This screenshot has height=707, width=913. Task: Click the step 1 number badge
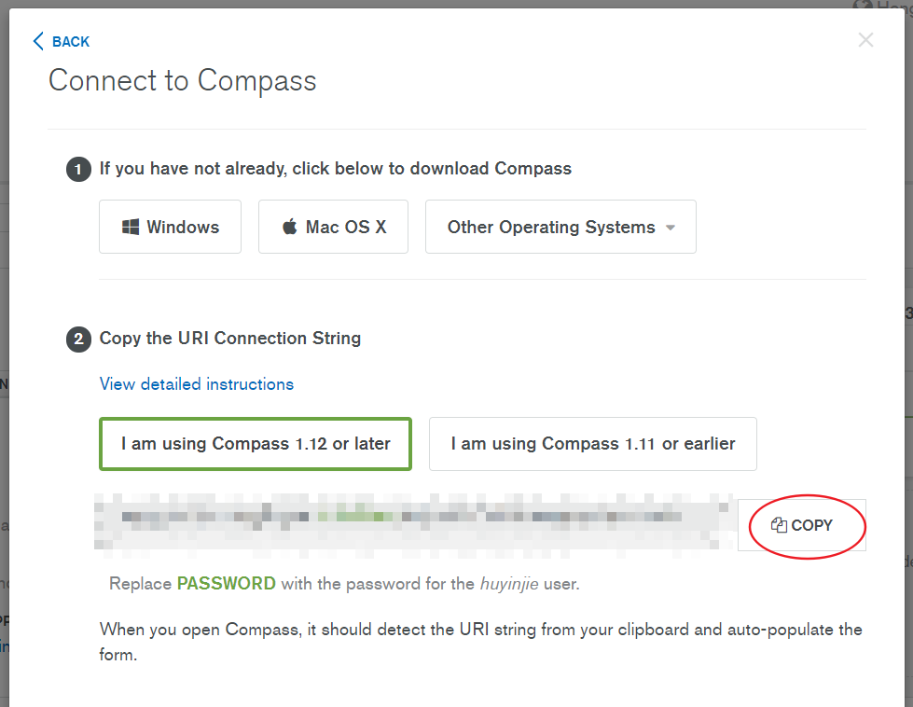pos(78,170)
